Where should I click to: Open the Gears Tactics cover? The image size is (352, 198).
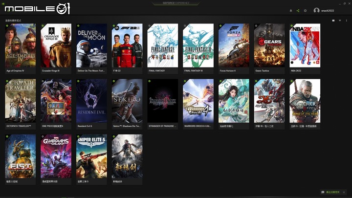coord(269,45)
